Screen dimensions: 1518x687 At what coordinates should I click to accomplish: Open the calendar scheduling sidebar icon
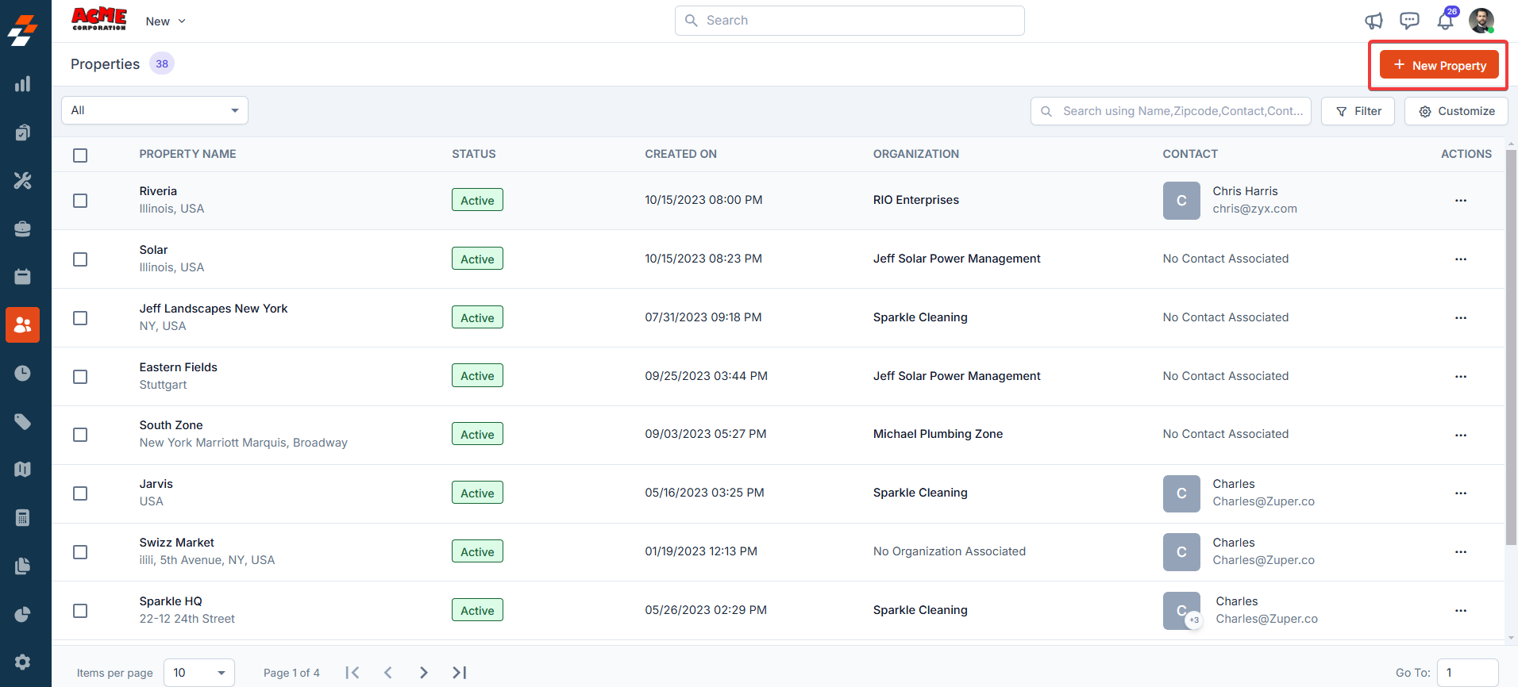pos(22,276)
